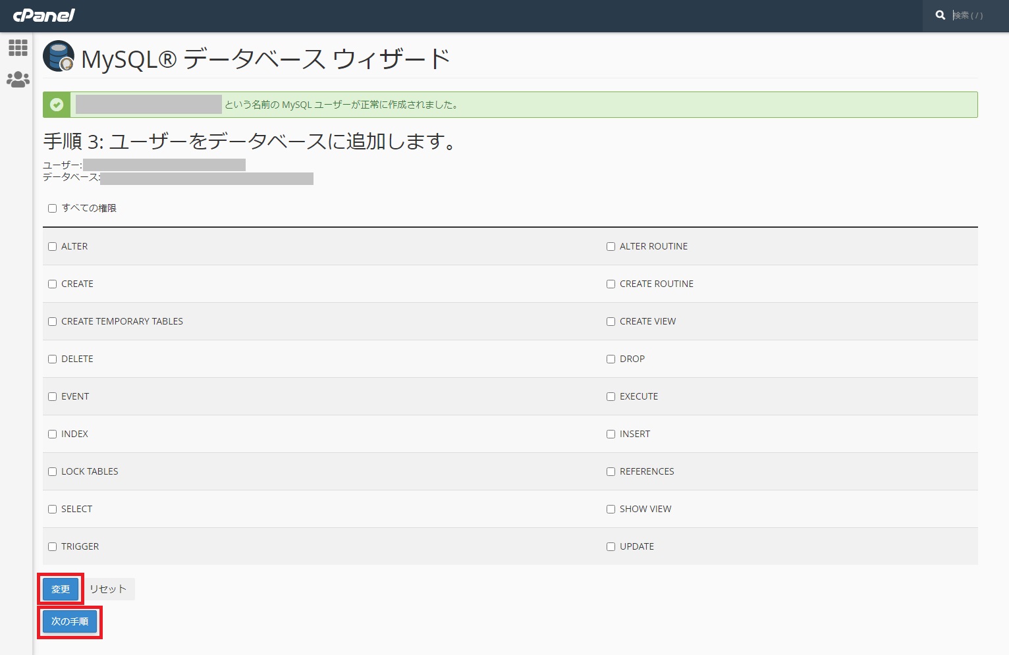Click the ユーザー: label
The width and height of the screenshot is (1009, 655).
63,165
